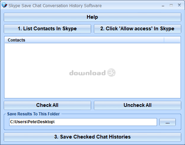Image resolution: width=185 pixels, height=145 pixels.
Task: Sort by the Contacts column header
Action: [x=84, y=40]
